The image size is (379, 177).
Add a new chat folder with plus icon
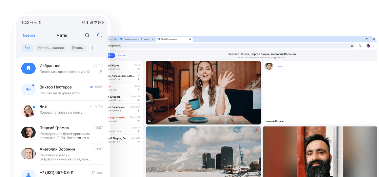tap(92, 48)
